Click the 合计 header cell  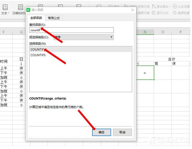172,59
